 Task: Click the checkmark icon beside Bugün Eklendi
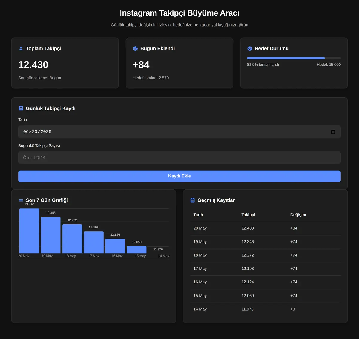coord(135,49)
